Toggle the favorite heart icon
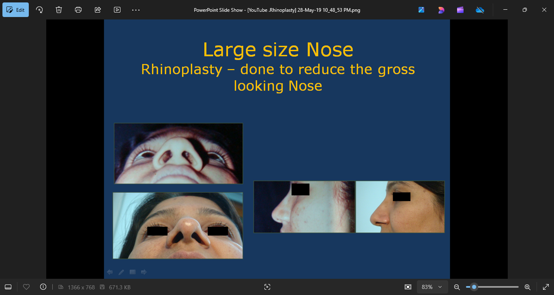554x295 pixels. 26,287
